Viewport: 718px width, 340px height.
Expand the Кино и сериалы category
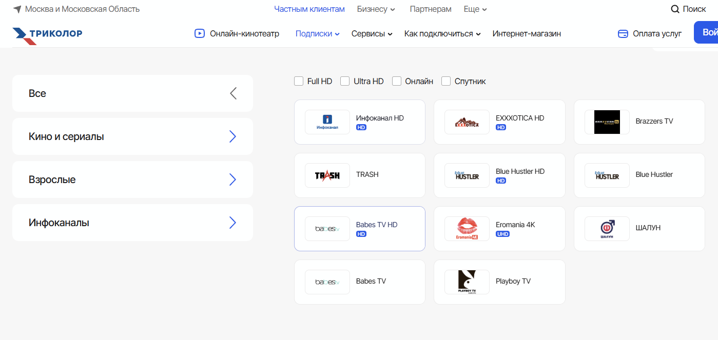pos(132,136)
